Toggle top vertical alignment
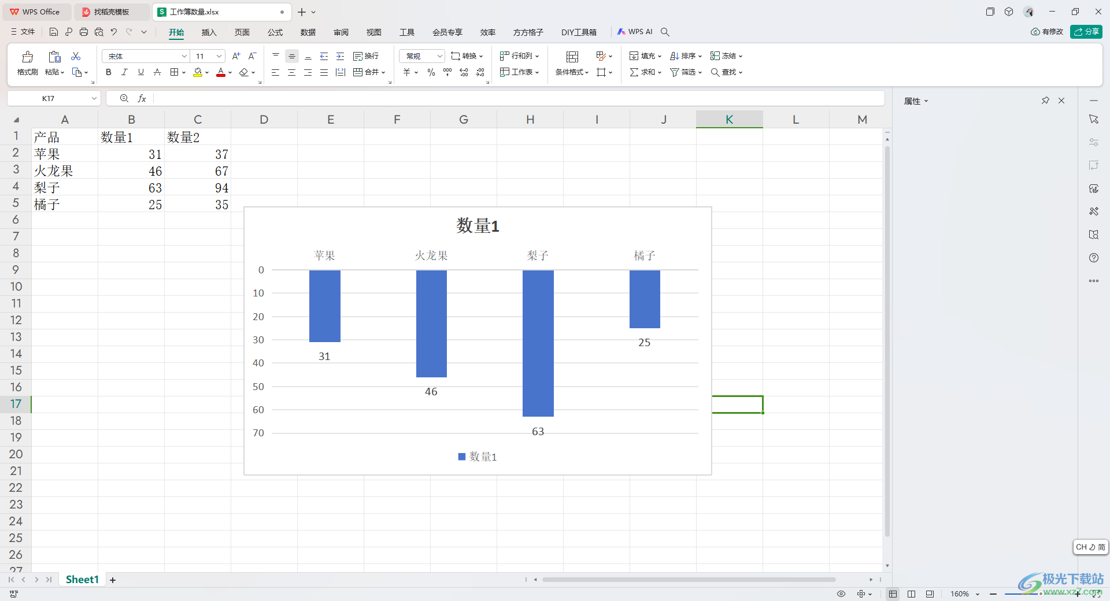Screen dimensions: 1110x601 click(276, 56)
